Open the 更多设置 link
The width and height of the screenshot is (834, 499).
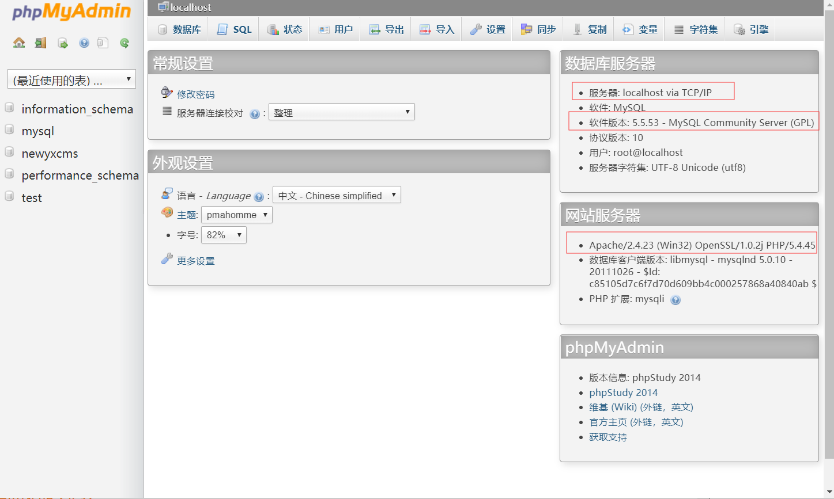click(x=196, y=261)
